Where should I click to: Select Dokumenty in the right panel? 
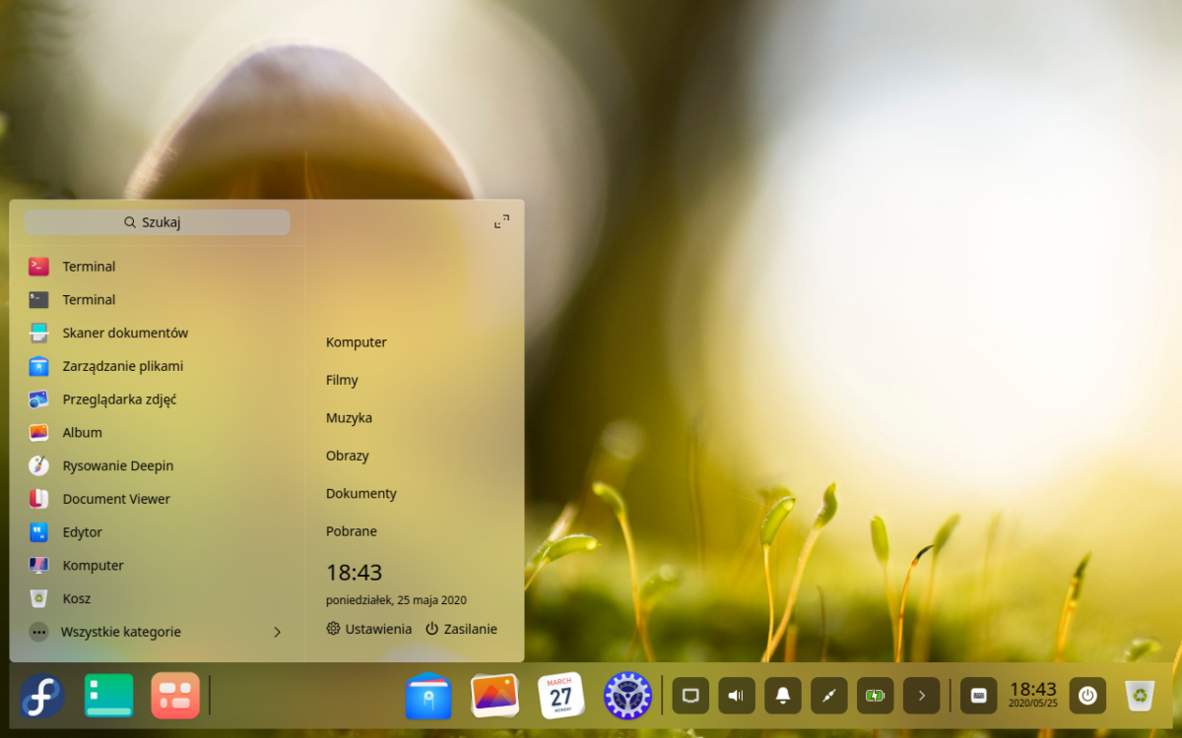point(361,493)
